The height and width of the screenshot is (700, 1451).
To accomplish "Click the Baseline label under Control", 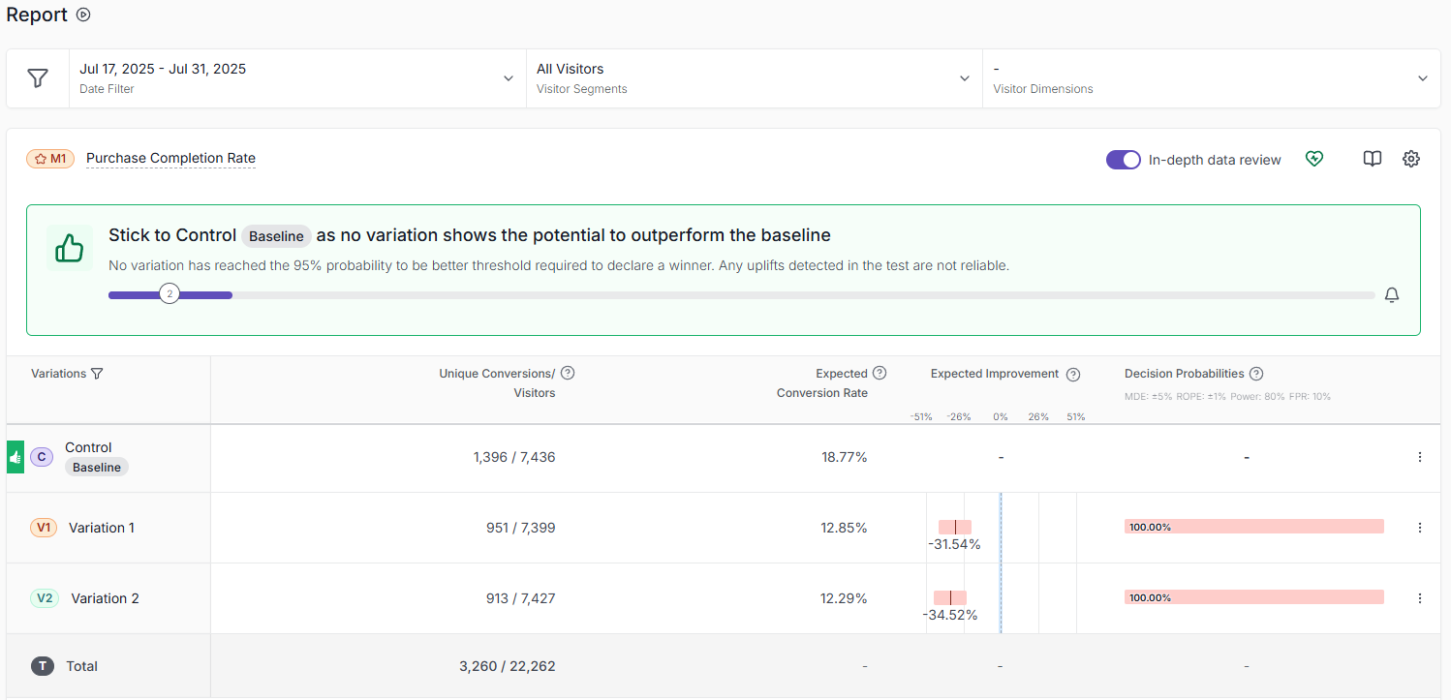I will pyautogui.click(x=96, y=467).
